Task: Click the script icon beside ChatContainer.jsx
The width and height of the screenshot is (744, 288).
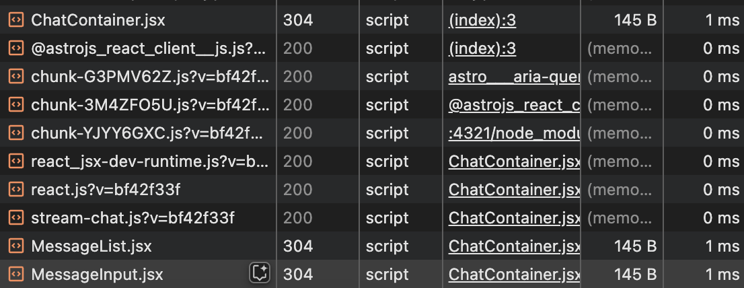Action: [x=15, y=20]
